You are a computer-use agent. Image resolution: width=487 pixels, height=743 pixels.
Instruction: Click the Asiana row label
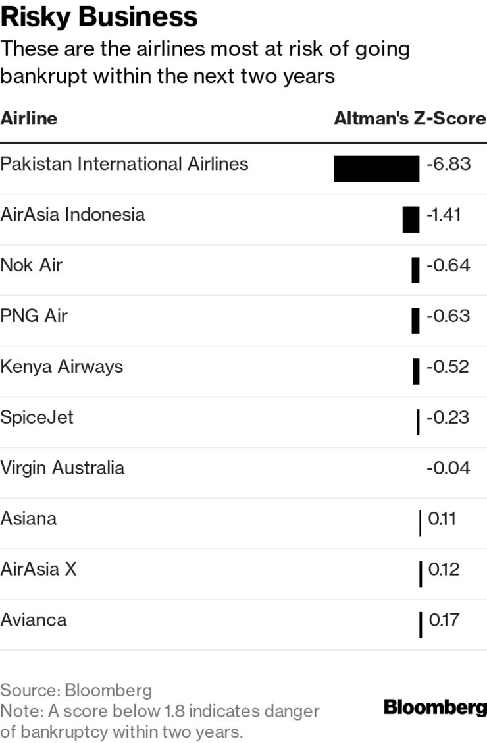28,519
